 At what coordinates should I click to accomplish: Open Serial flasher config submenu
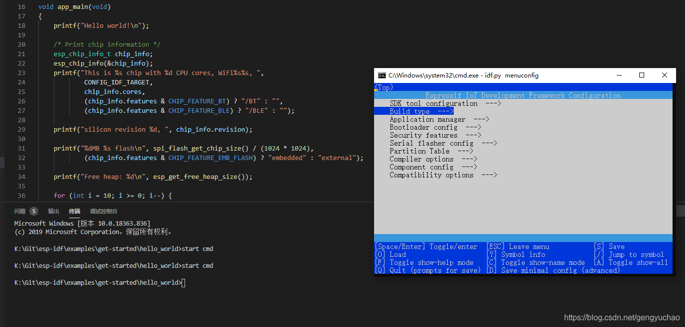[x=443, y=143]
